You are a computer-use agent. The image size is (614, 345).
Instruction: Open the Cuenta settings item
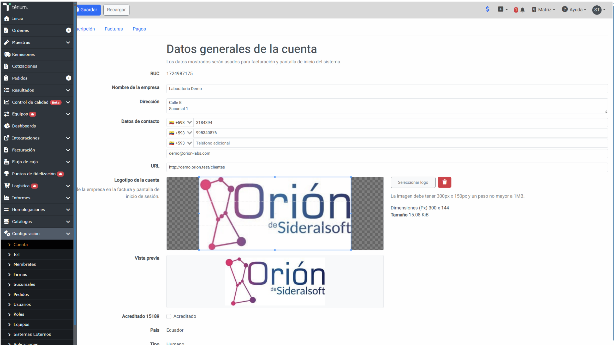[x=37, y=245]
